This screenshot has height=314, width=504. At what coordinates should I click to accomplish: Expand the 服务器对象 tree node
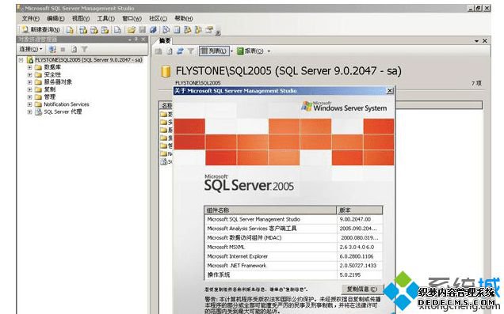tap(29, 82)
